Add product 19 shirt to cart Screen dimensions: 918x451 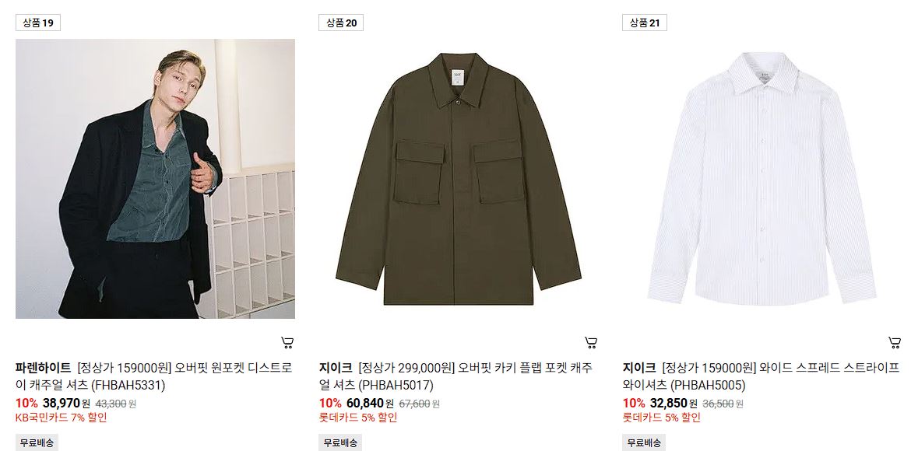click(x=287, y=343)
